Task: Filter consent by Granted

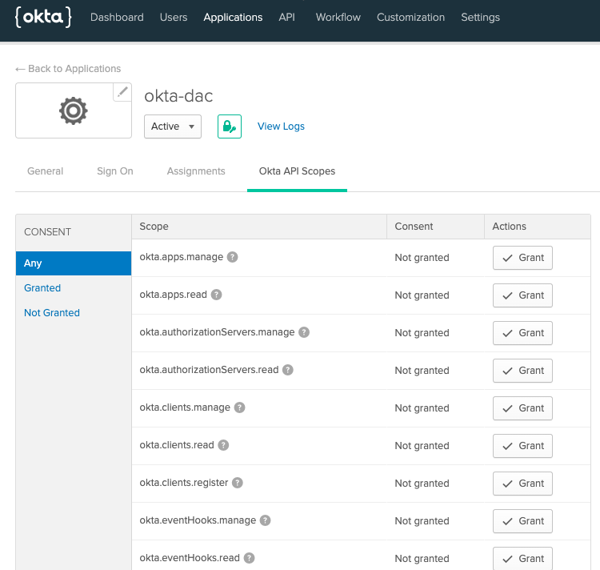Action: [x=42, y=288]
